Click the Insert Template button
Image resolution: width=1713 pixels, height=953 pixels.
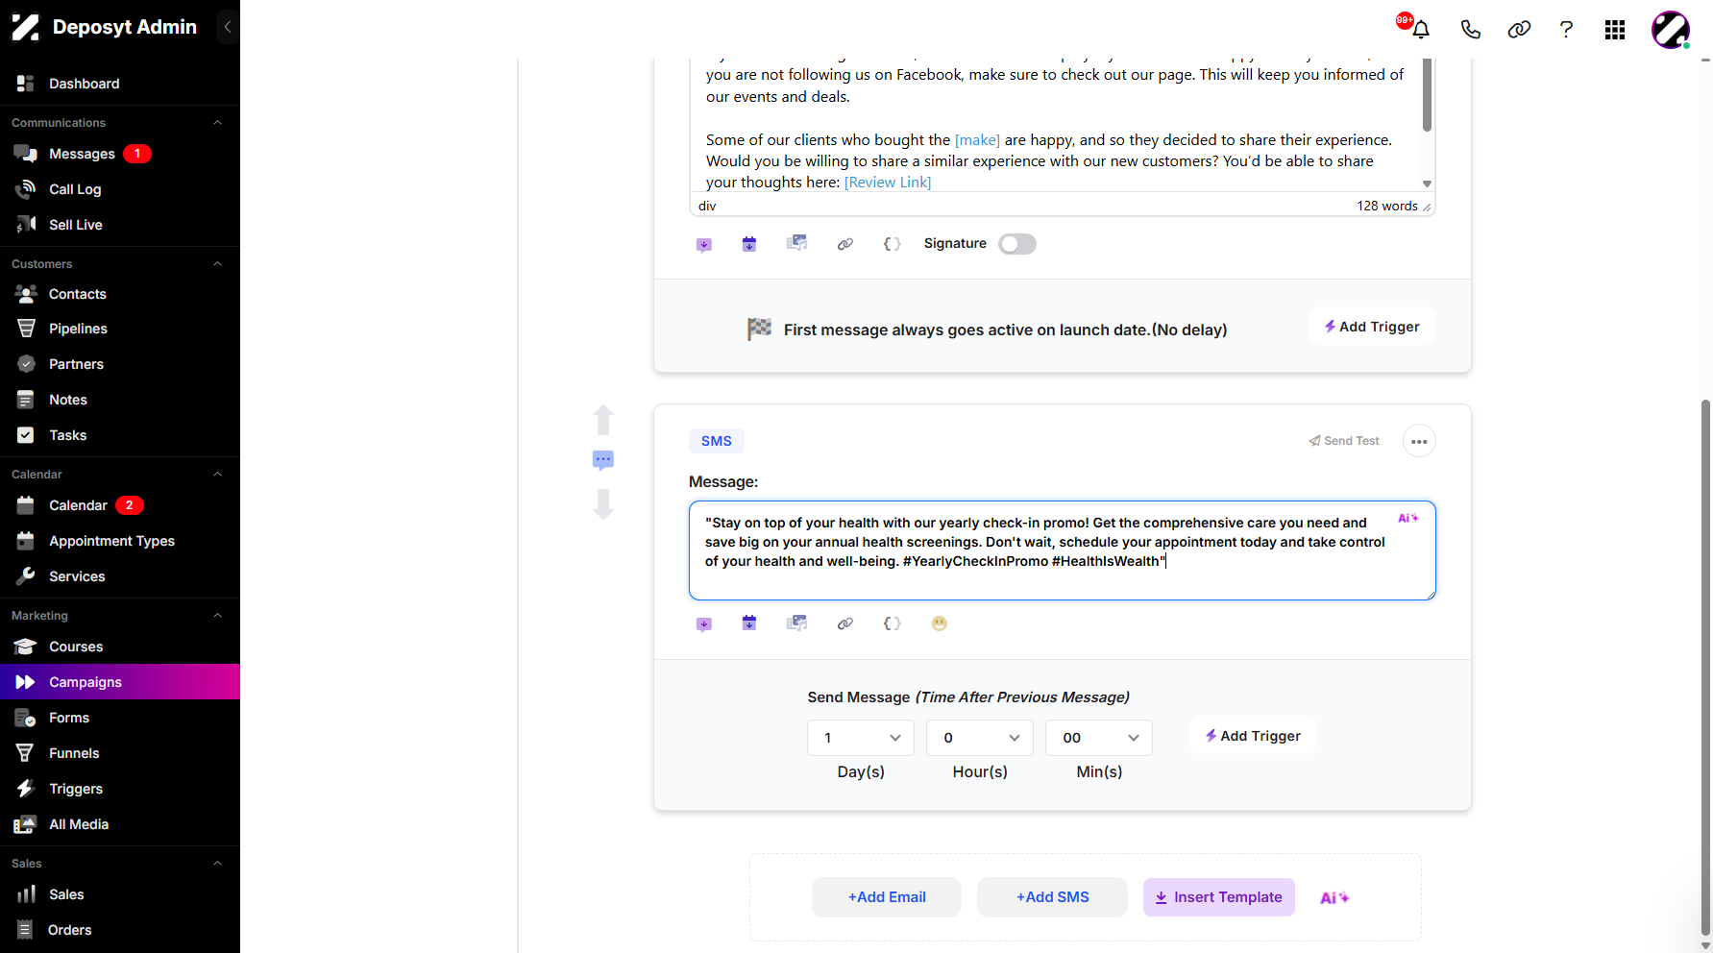[x=1219, y=897]
